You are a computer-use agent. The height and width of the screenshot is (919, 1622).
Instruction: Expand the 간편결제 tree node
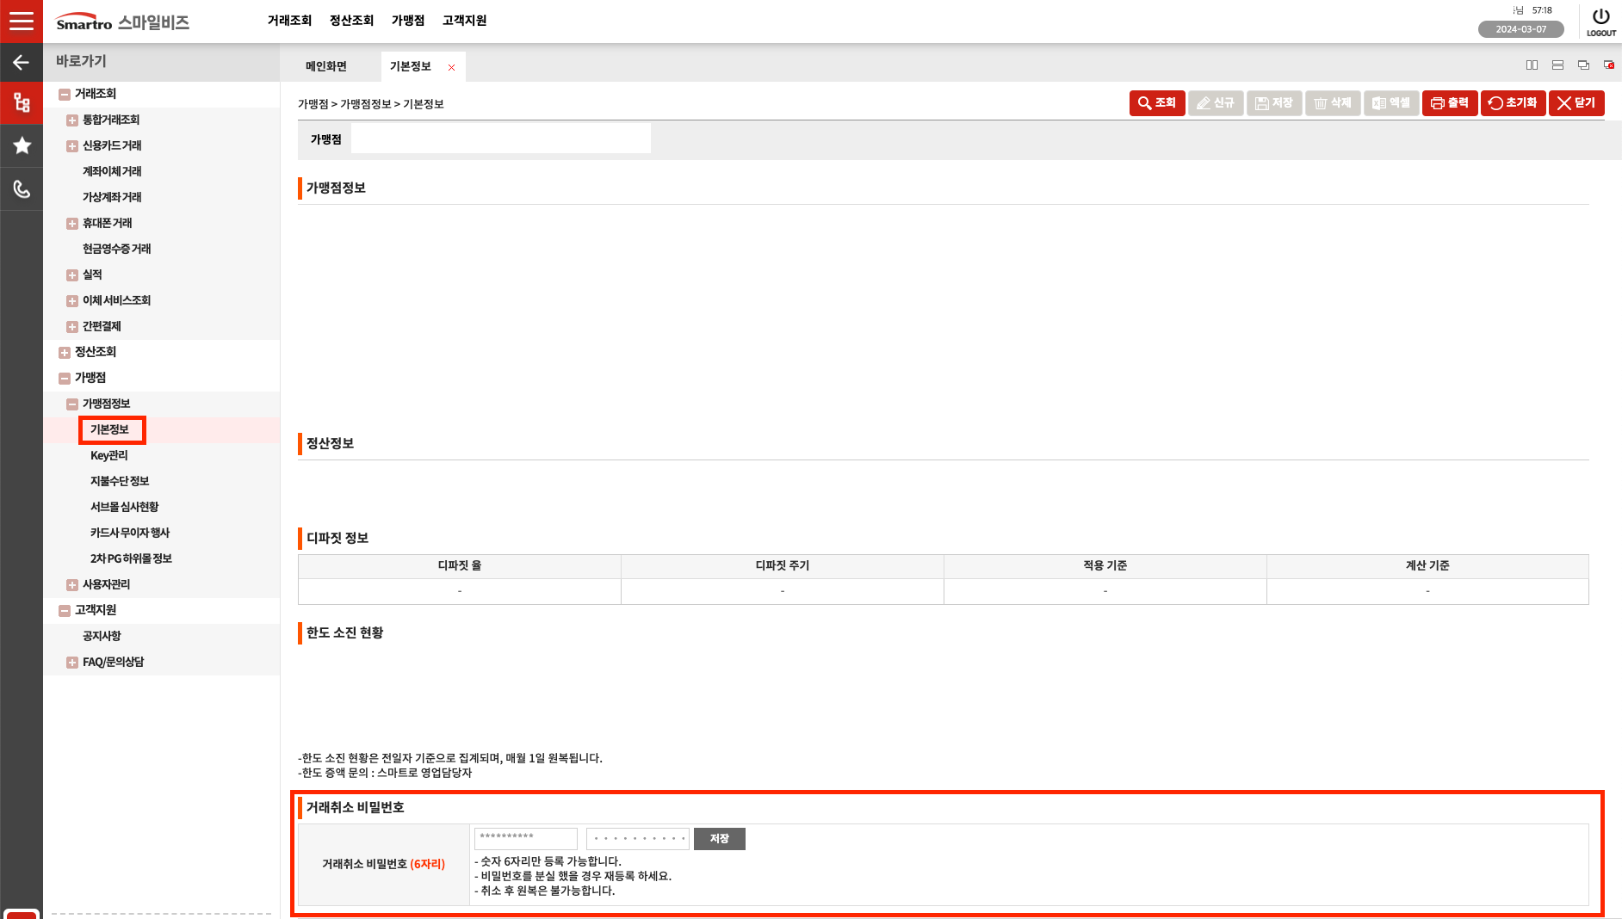(x=72, y=327)
